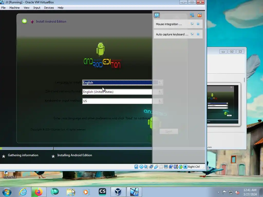Click the hard disk activity status icon

136,167
